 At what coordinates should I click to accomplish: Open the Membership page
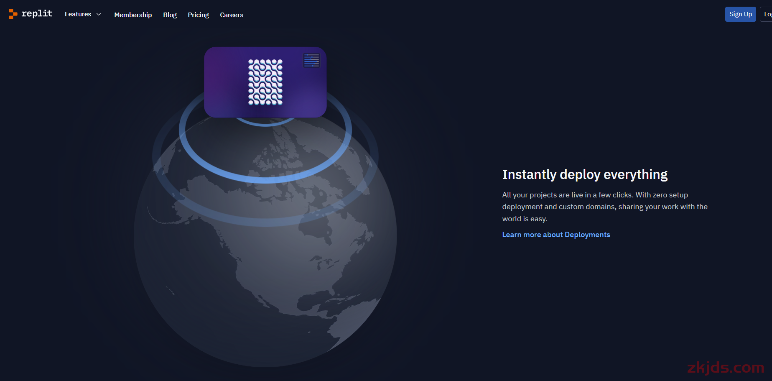[133, 15]
